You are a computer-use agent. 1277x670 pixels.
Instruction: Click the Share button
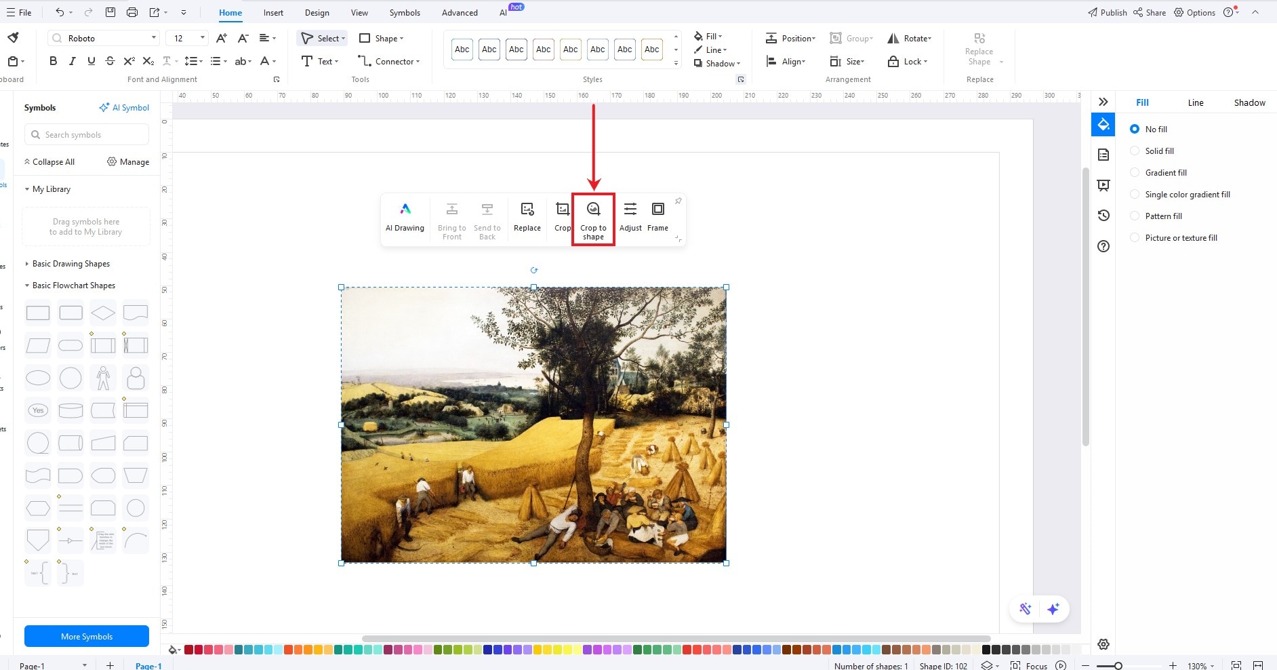coord(1150,12)
